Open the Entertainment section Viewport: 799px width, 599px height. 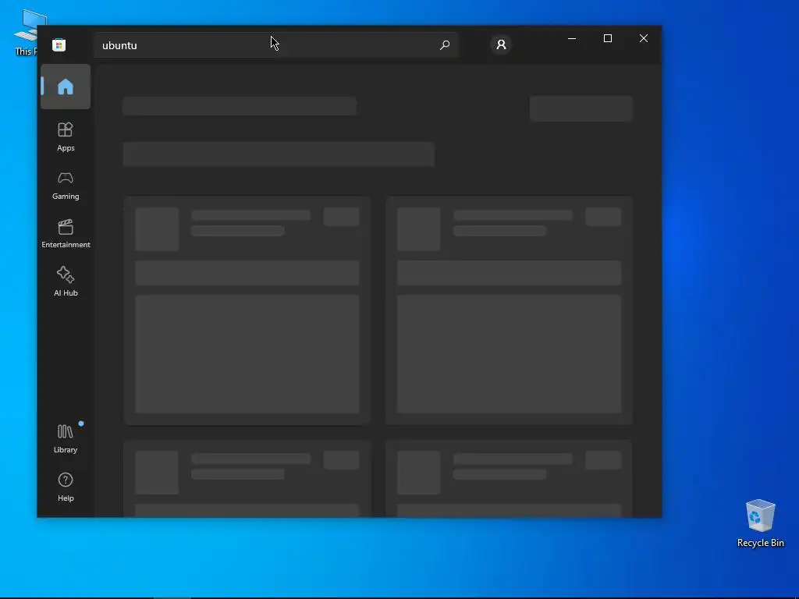(x=66, y=233)
